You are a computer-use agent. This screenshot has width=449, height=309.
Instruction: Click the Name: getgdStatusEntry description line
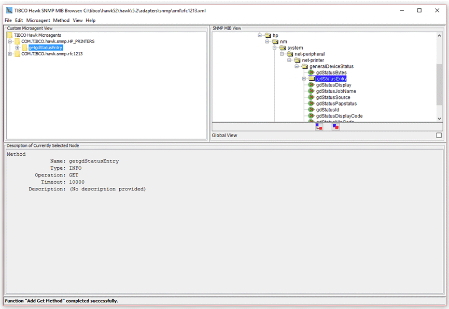pos(85,161)
